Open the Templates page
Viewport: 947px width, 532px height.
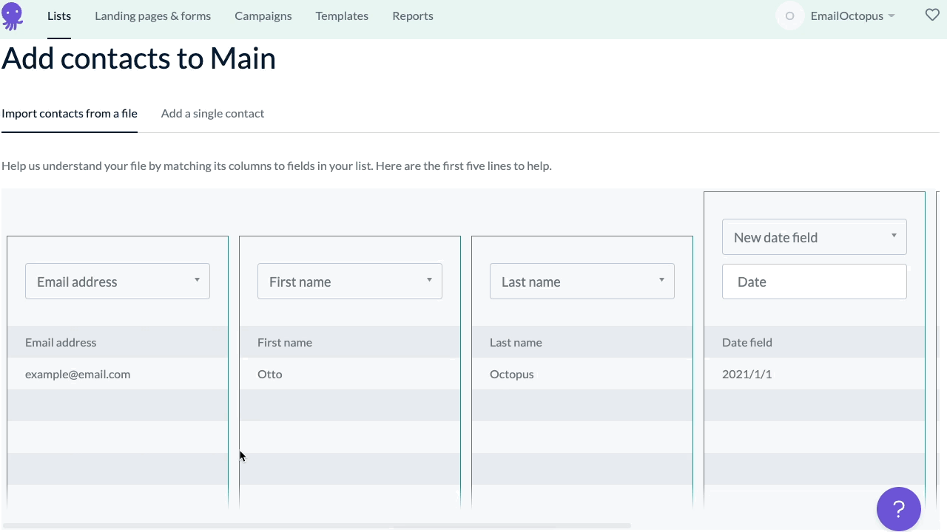coord(342,16)
